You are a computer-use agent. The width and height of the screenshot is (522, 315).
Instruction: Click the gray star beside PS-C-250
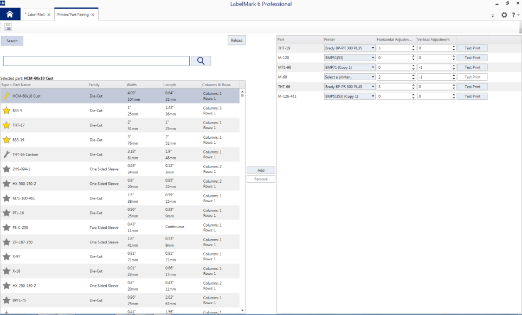click(x=7, y=227)
